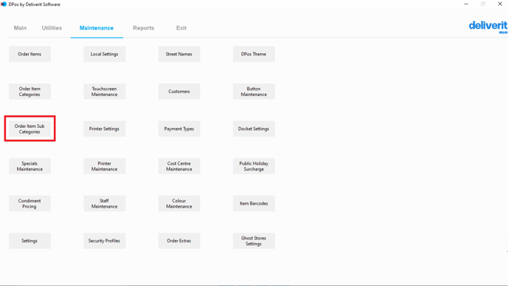This screenshot has width=508, height=286.
Task: Close the DPos window
Action: tap(500, 4)
